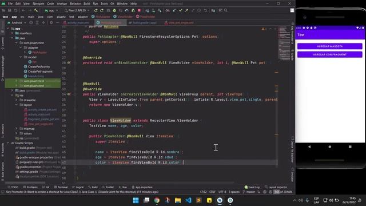Click the Collapse All icon in Project panel
The image size is (366, 206).
(43, 23)
